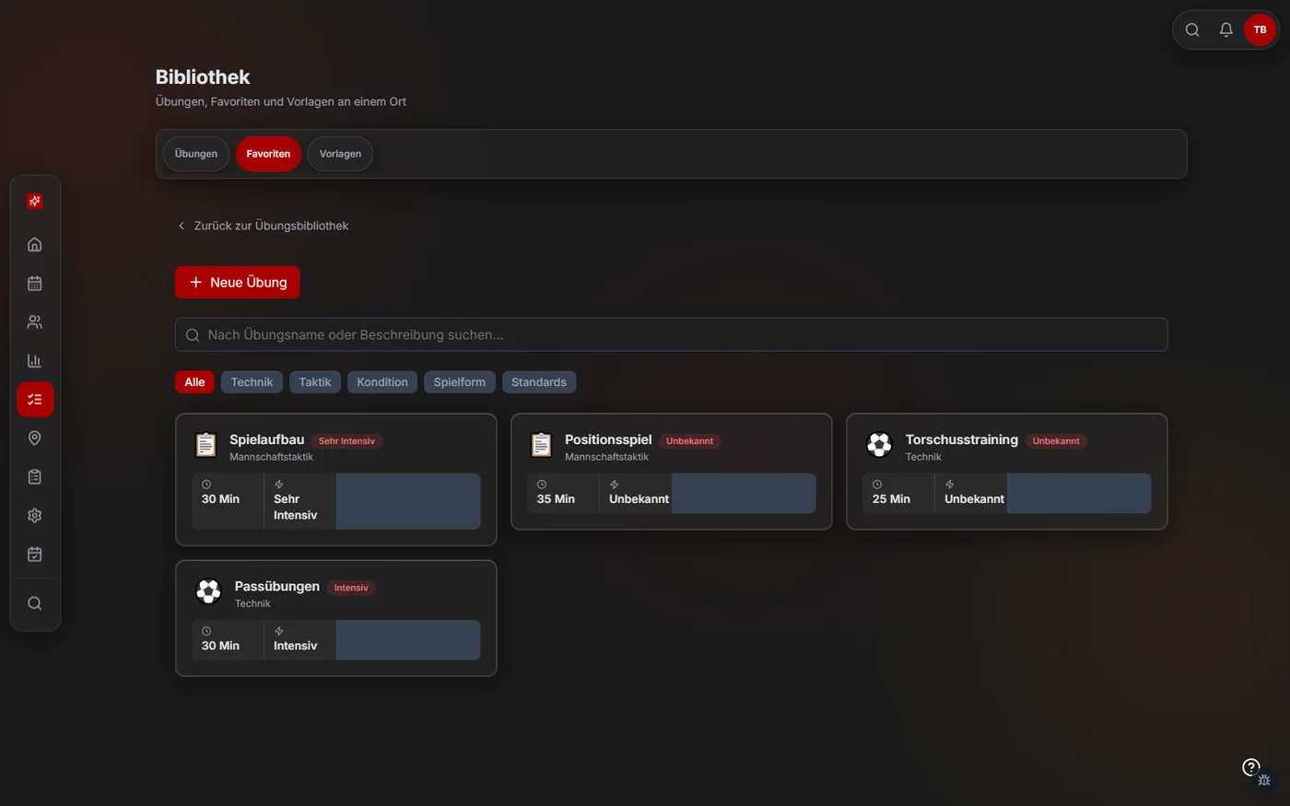Open the statistics bar chart icon
This screenshot has width=1290, height=806.
click(x=35, y=361)
